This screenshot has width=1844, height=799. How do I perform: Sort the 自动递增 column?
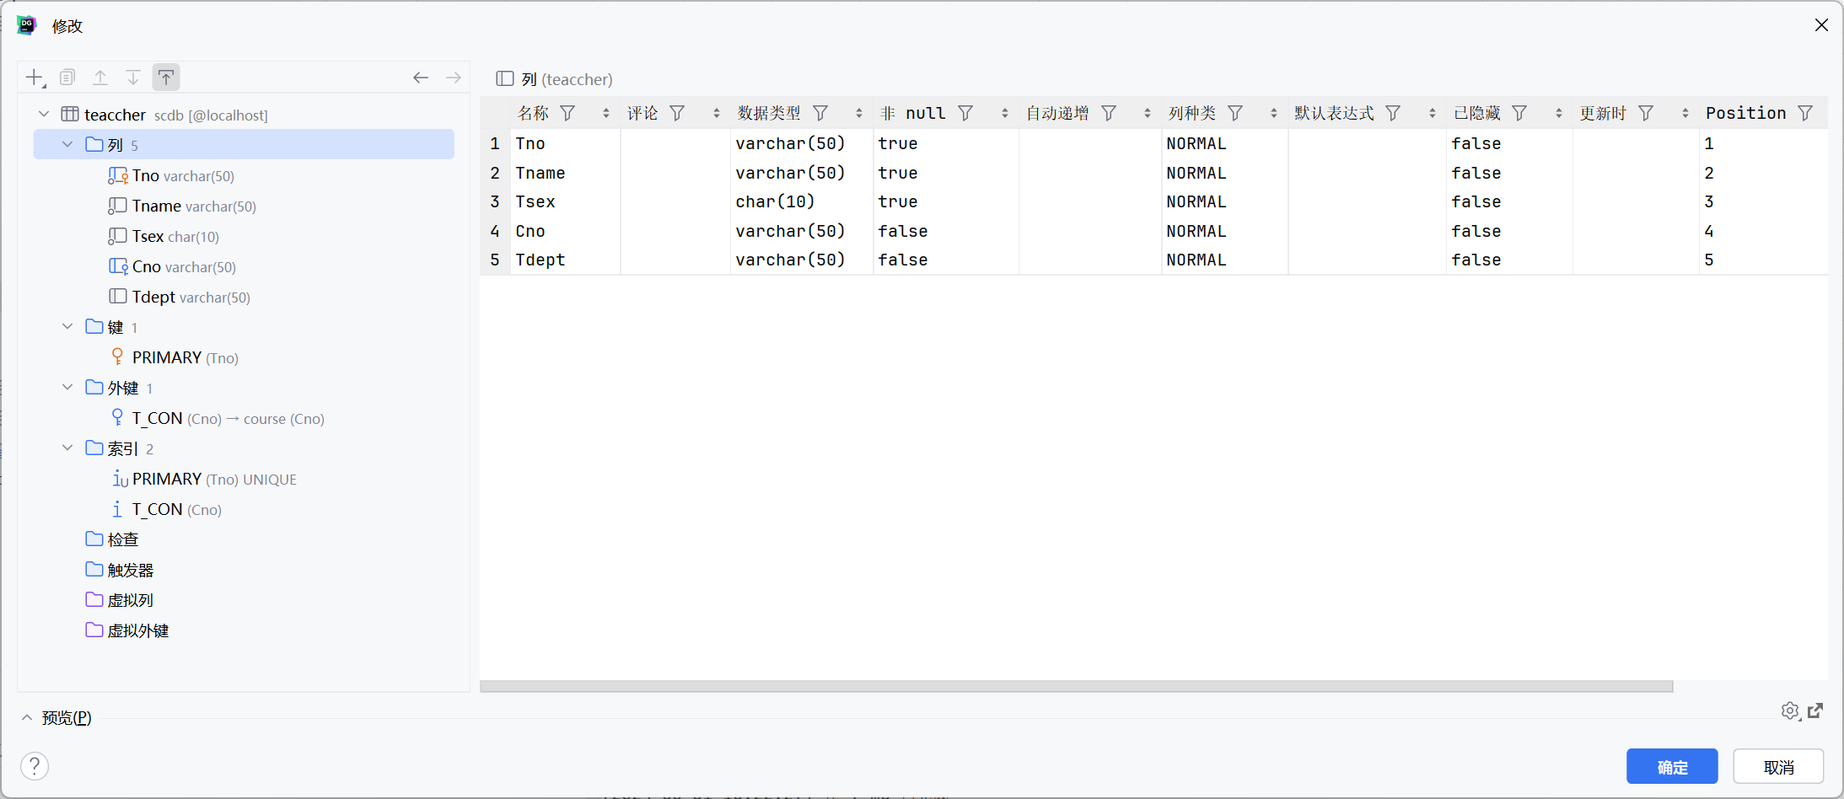point(1148,113)
